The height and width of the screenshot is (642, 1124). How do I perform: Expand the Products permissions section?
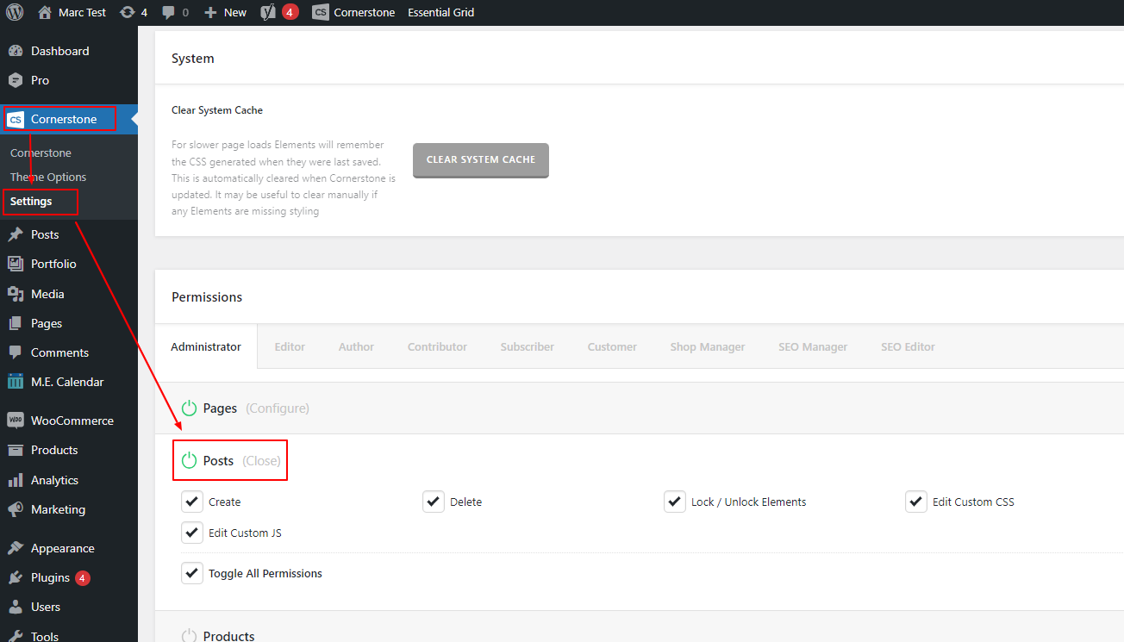228,636
